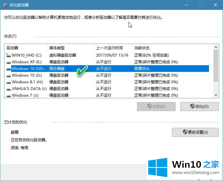Sort by the 驱动器 column header

tap(26, 48)
